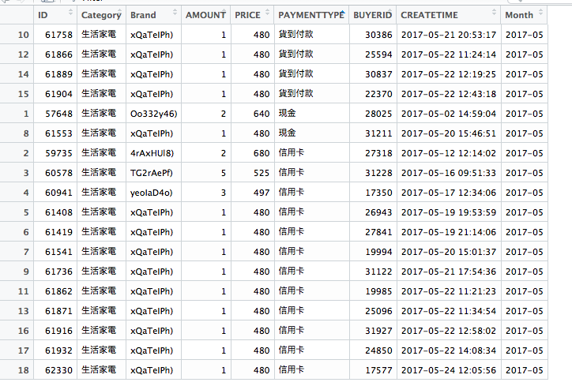Click the AMOUNT column header
The image size is (572, 386).
click(x=205, y=15)
